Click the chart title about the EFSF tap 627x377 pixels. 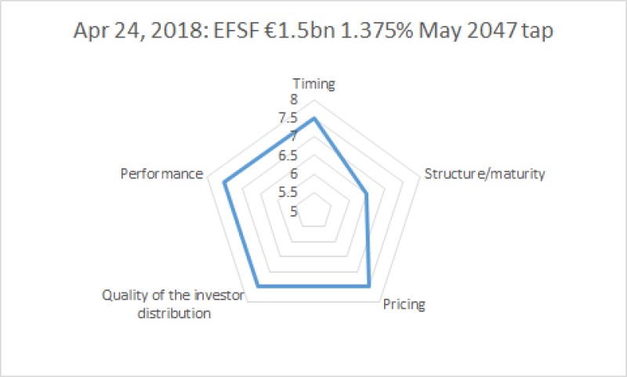tap(313, 34)
